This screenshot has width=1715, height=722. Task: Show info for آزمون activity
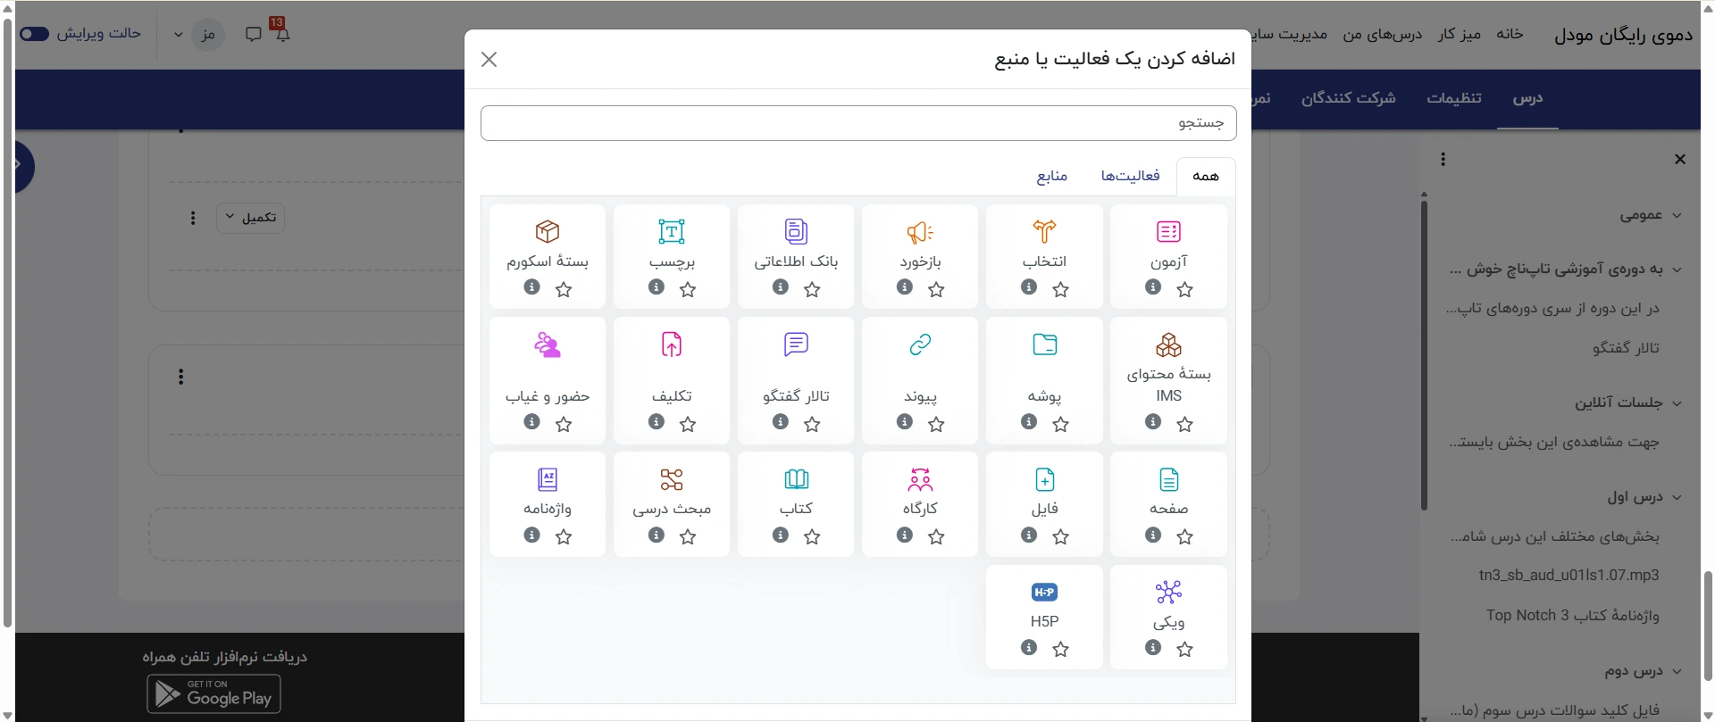1153,287
